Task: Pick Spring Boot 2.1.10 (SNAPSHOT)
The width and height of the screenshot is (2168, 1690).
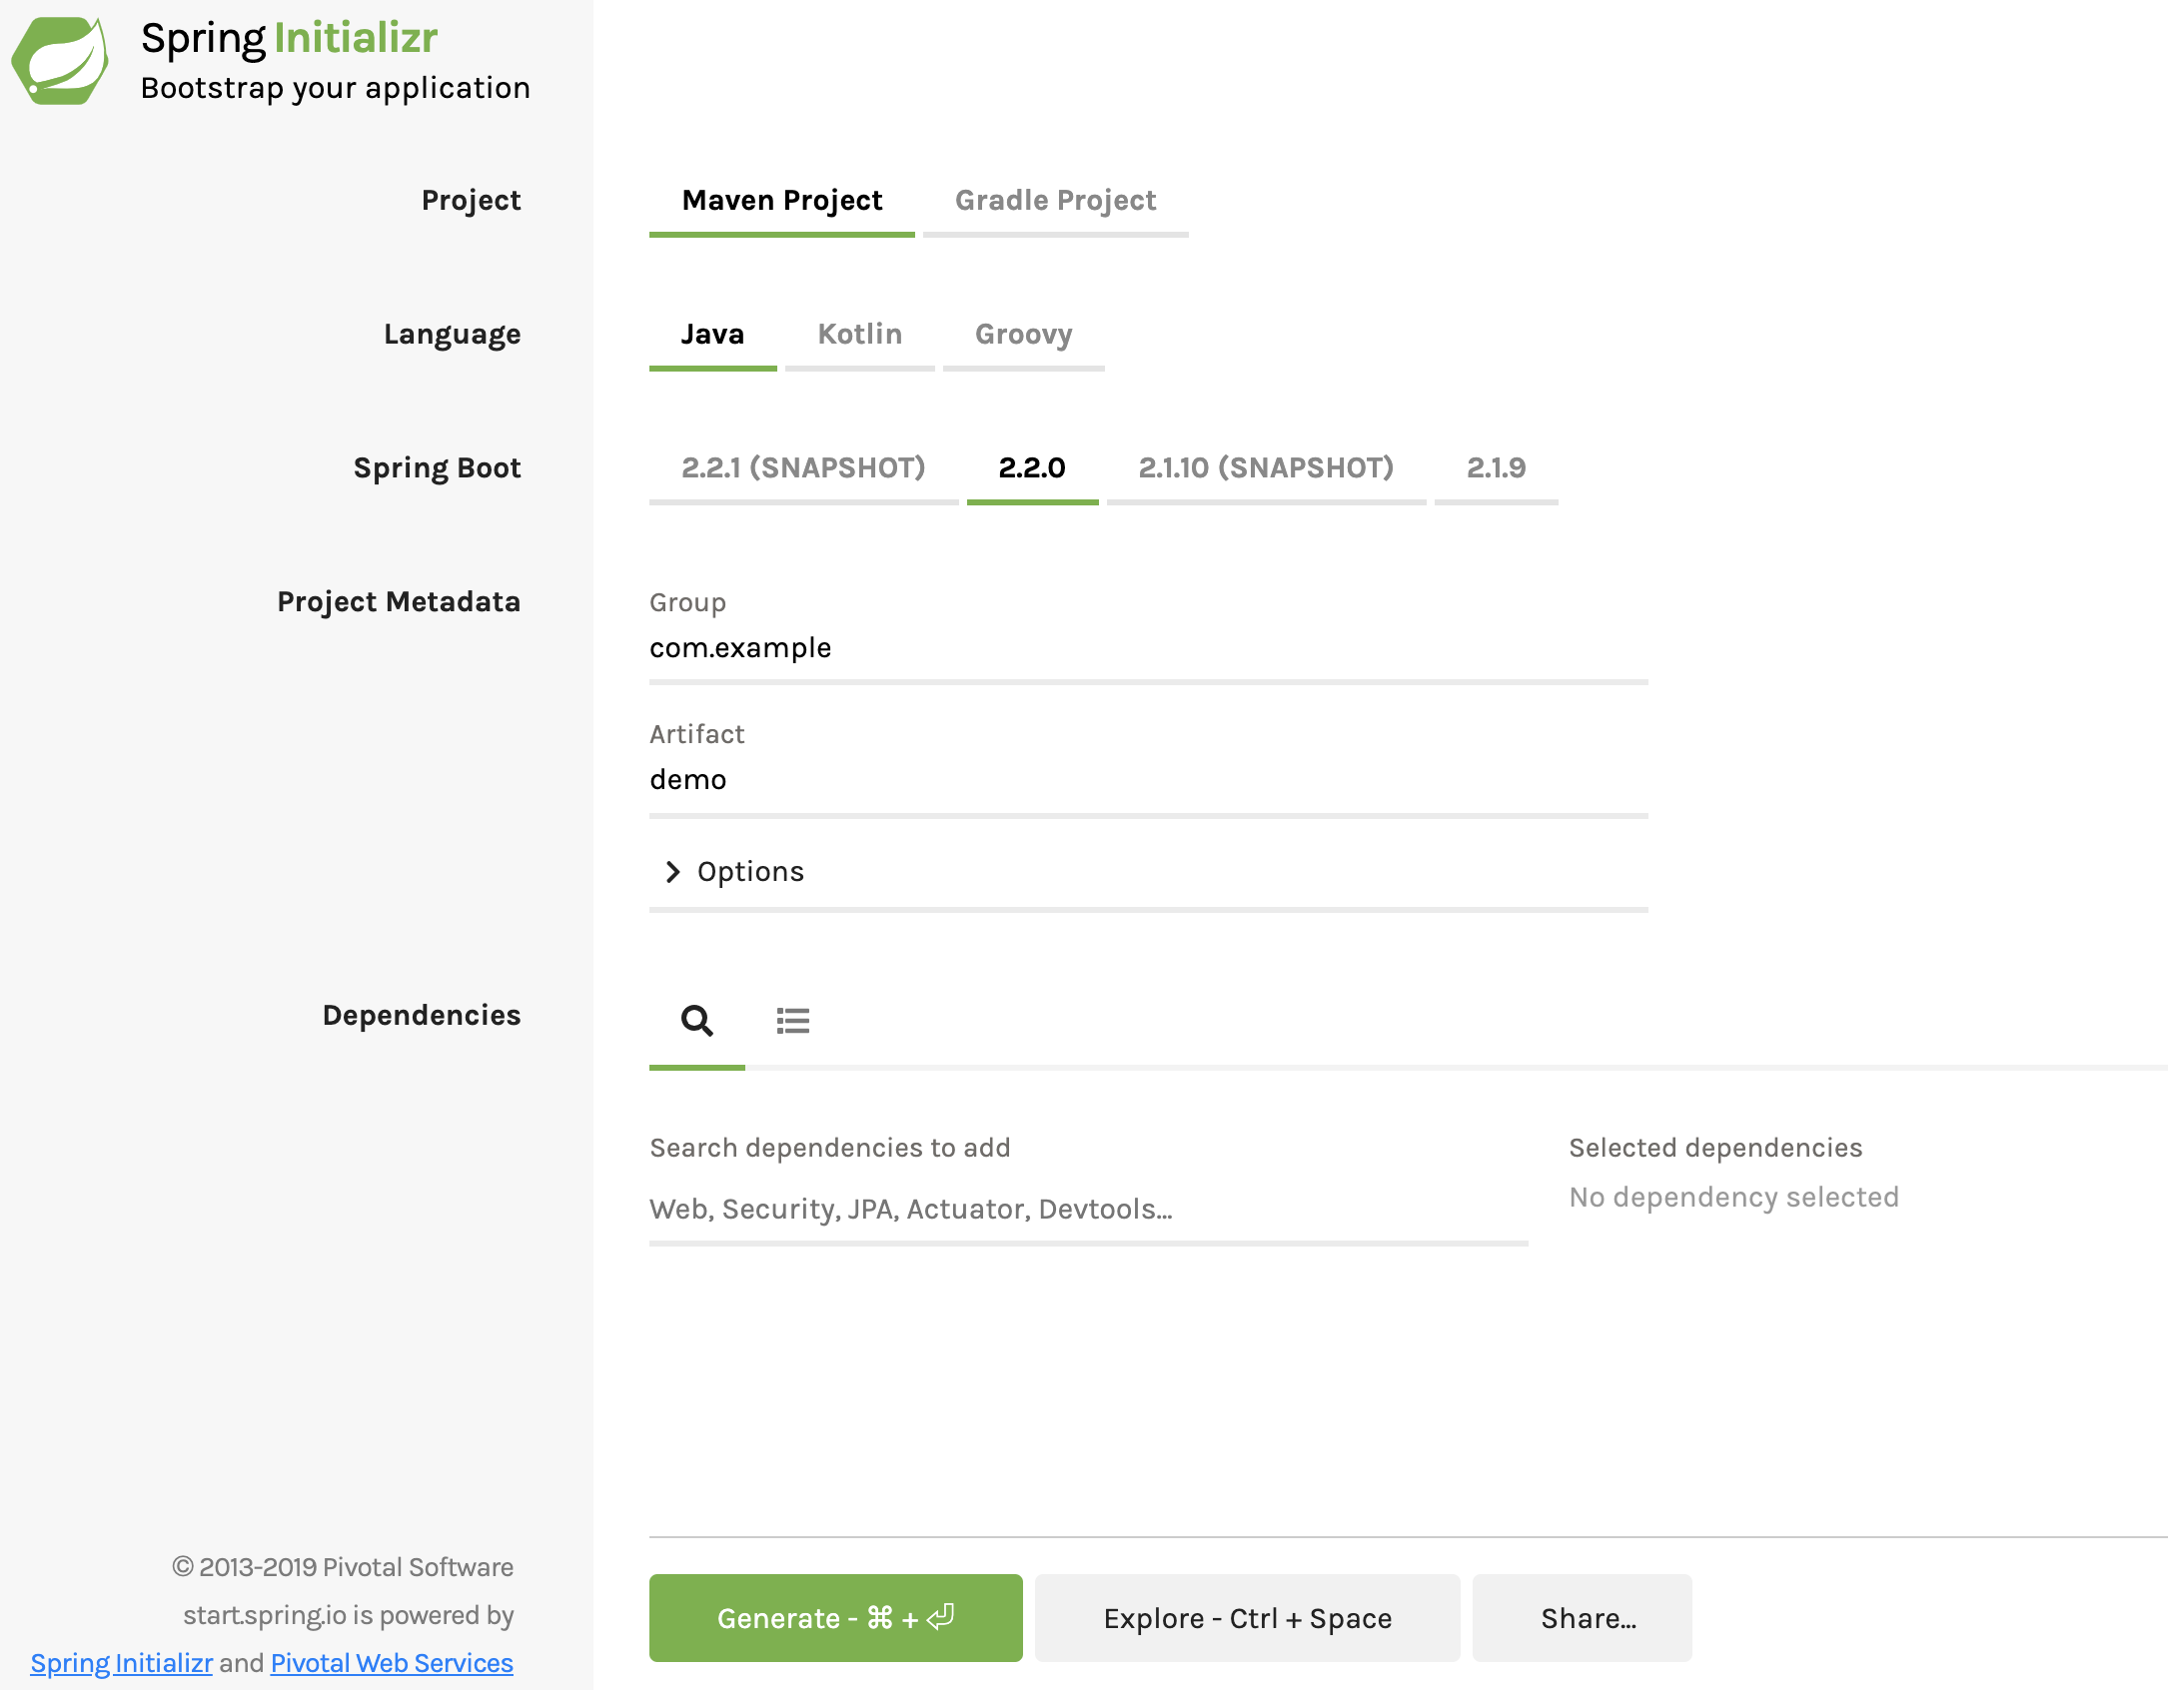Action: [x=1266, y=467]
